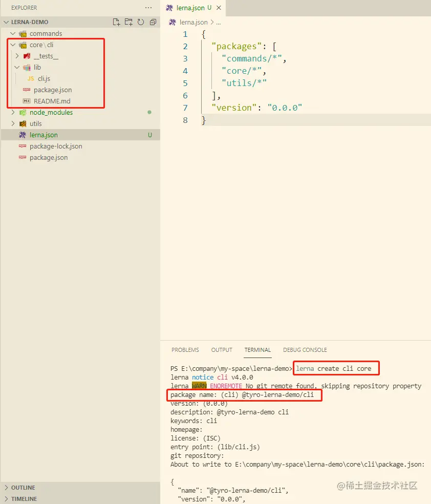The height and width of the screenshot is (504, 431).
Task: Expand the utils folder chevron
Action: [x=13, y=123]
